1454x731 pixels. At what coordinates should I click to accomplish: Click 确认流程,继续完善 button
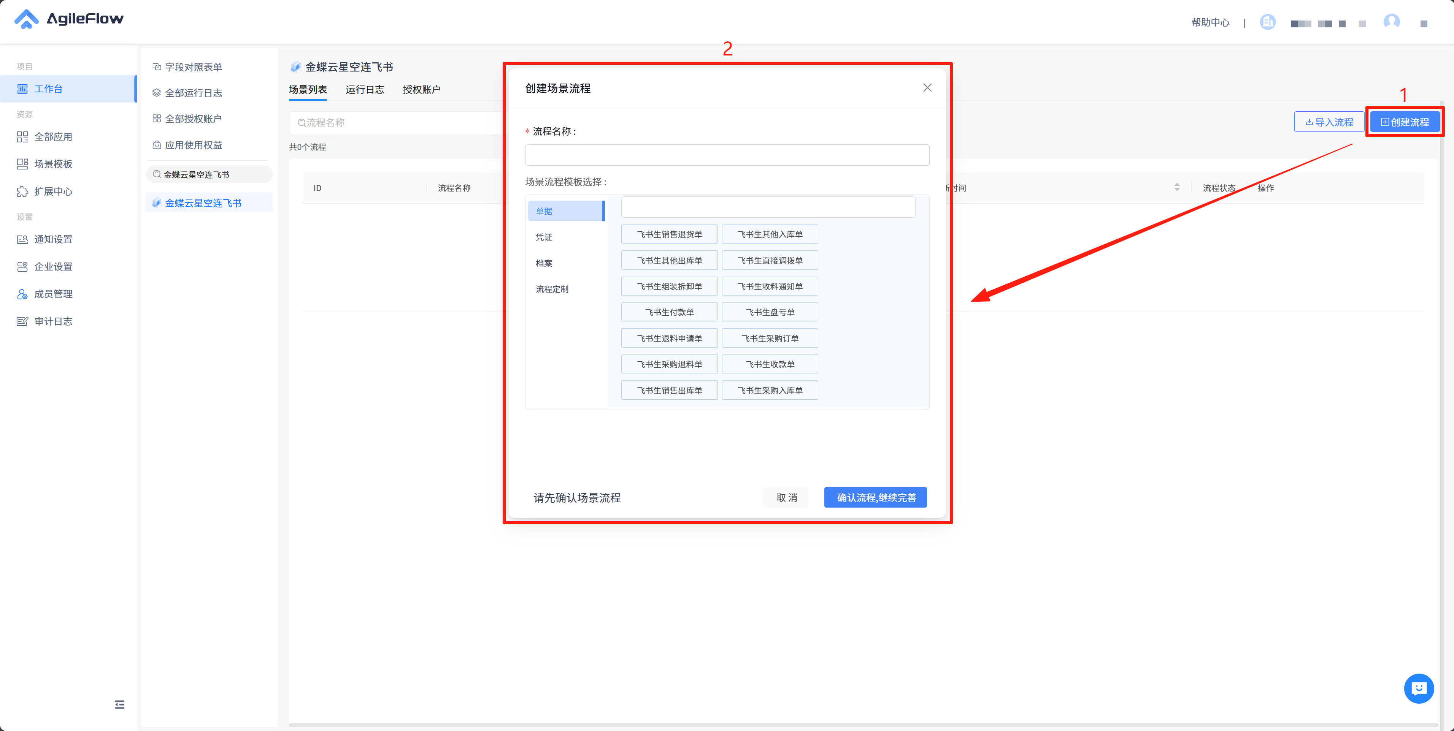click(875, 497)
